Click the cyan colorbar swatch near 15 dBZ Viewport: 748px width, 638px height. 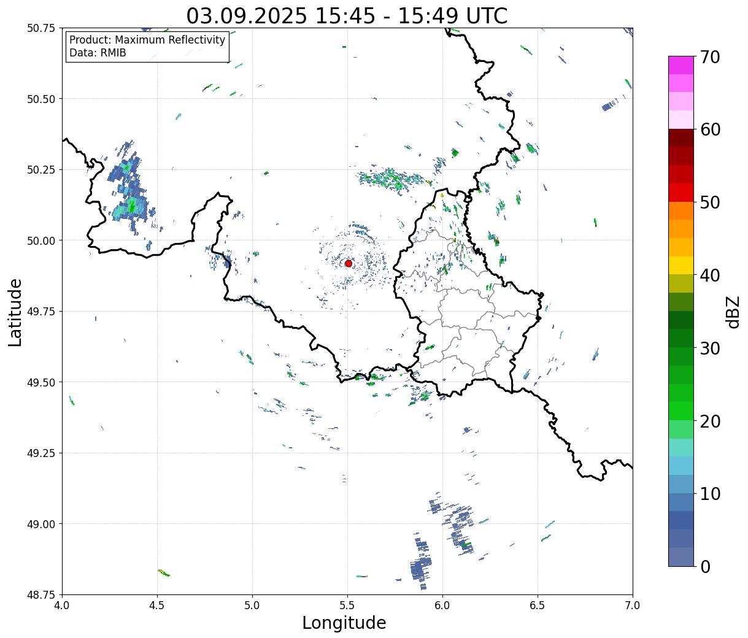pyautogui.click(x=681, y=447)
